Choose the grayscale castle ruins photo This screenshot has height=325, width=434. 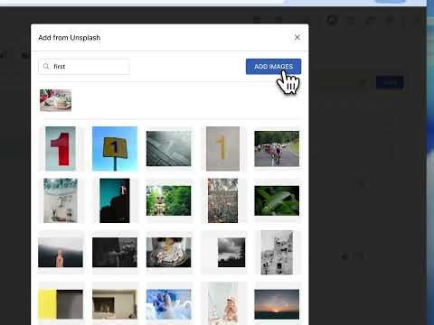[277, 252]
